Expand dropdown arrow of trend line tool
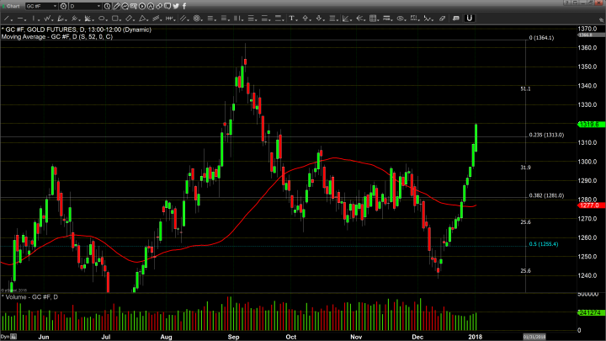606x341 pixels. pos(12,19)
